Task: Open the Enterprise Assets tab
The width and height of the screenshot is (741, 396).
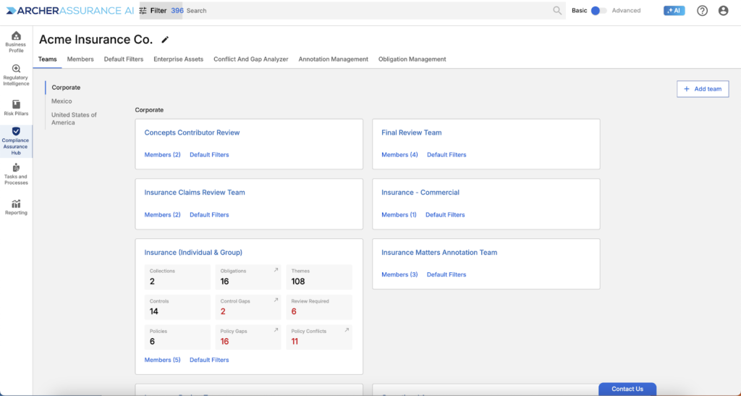Action: coord(178,59)
